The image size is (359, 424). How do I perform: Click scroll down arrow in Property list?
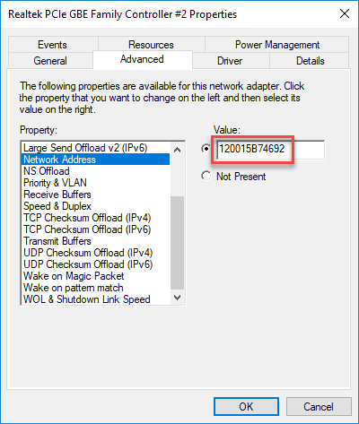coord(177,298)
